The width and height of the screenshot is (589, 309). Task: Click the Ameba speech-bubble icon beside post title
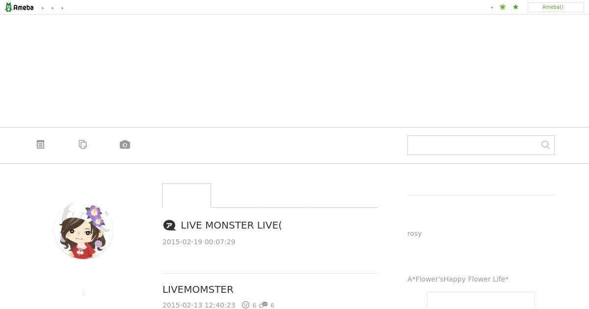(x=169, y=225)
